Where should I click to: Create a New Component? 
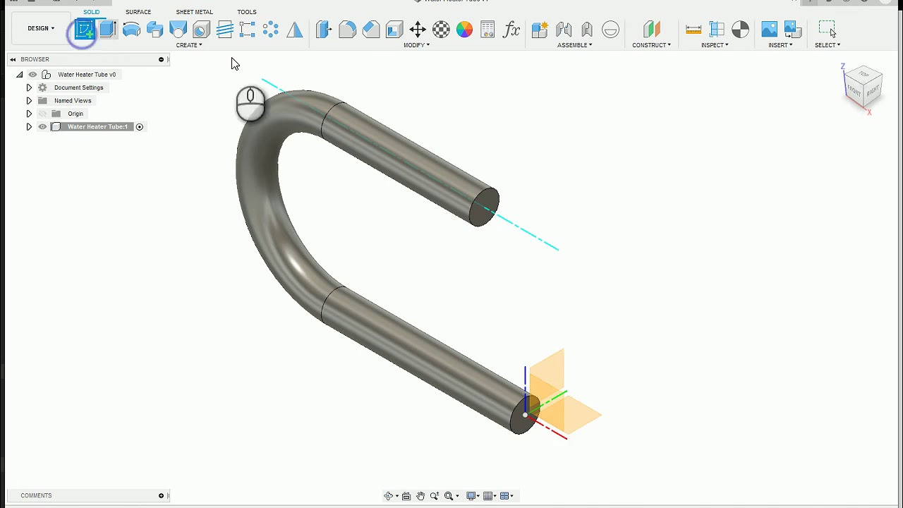click(540, 30)
